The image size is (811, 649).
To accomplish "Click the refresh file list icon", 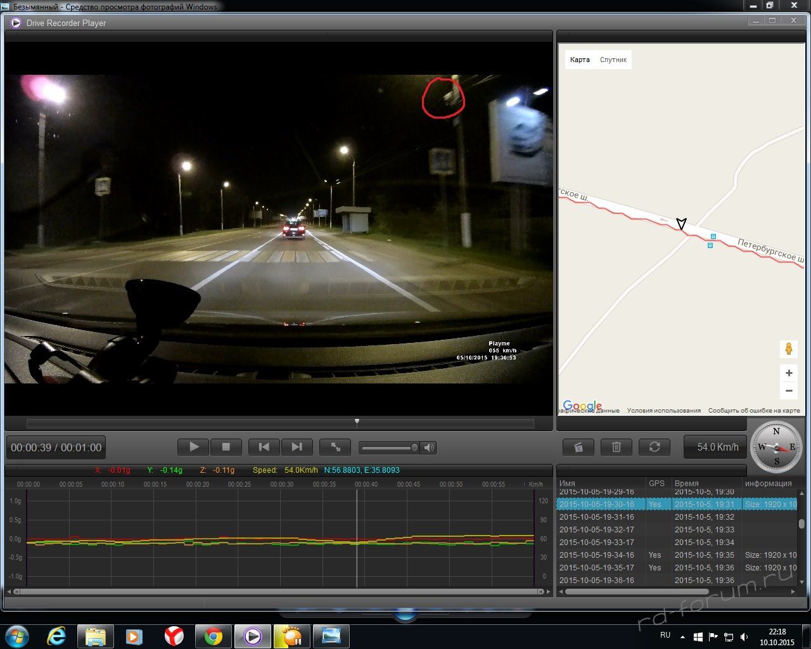I will 655,447.
